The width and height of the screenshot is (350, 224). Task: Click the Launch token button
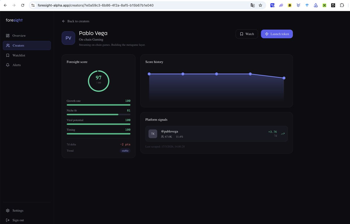point(277,34)
